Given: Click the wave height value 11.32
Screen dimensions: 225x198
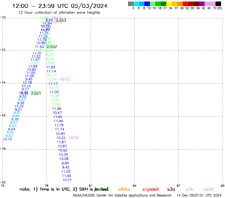Looking at the screenshot, I should coord(54,92).
